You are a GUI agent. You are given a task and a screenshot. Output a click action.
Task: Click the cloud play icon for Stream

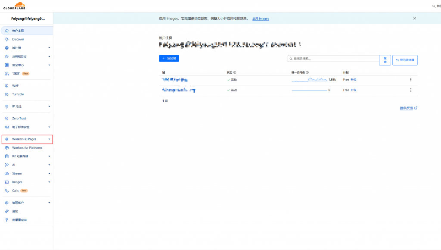point(7,173)
